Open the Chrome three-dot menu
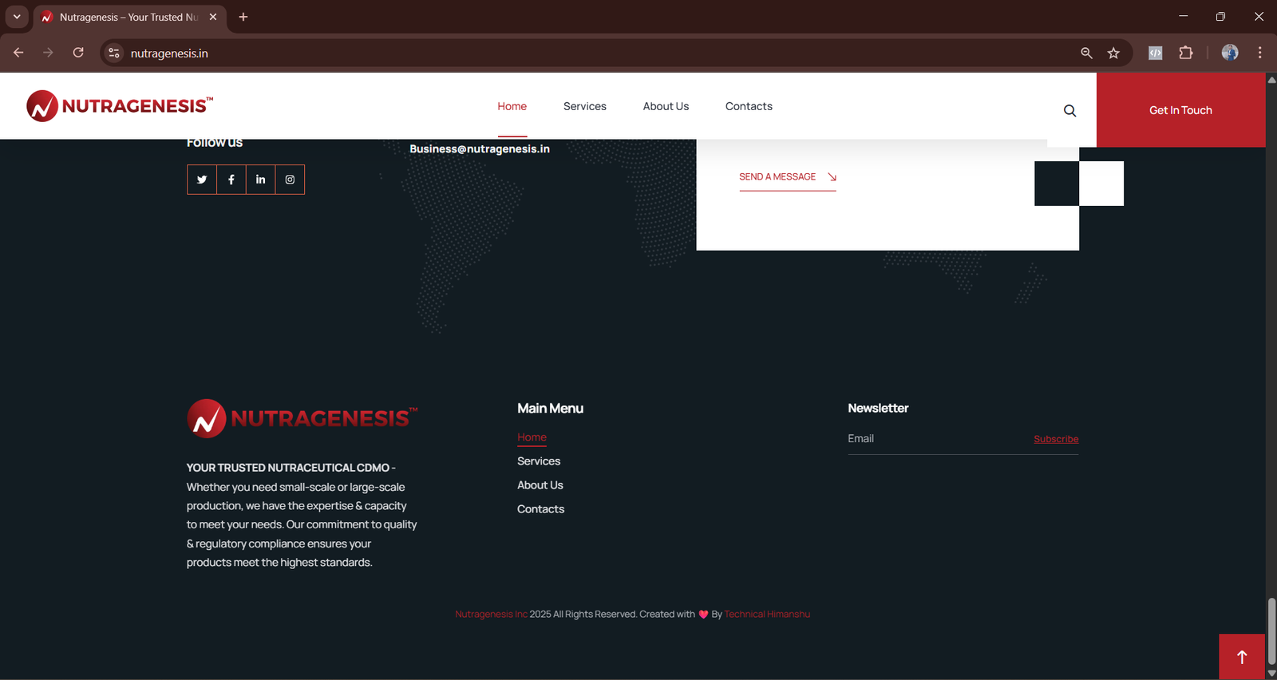Viewport: 1277px width, 680px height. pos(1259,53)
